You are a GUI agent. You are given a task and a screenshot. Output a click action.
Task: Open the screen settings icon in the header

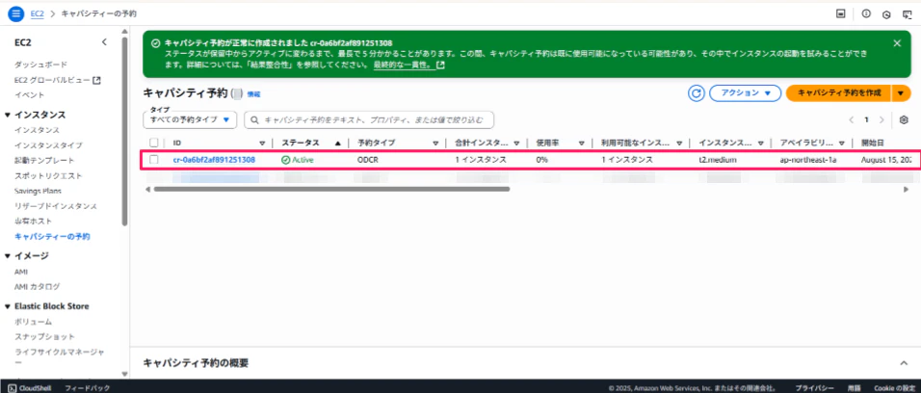907,13
